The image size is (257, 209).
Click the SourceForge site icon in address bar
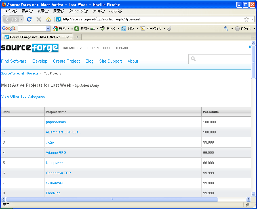tap(58, 19)
